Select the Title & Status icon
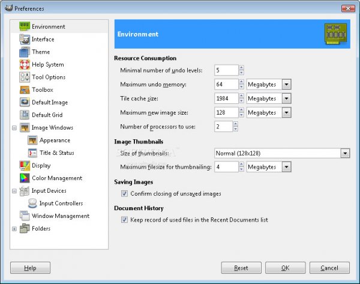 (32, 153)
